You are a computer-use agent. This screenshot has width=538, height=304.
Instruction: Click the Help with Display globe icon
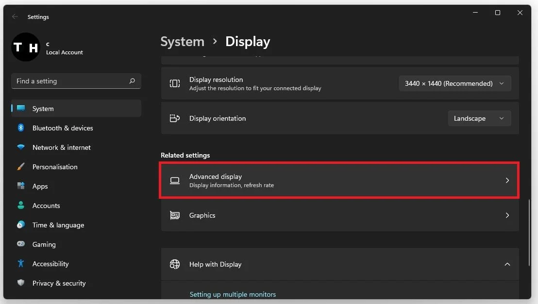point(175,264)
